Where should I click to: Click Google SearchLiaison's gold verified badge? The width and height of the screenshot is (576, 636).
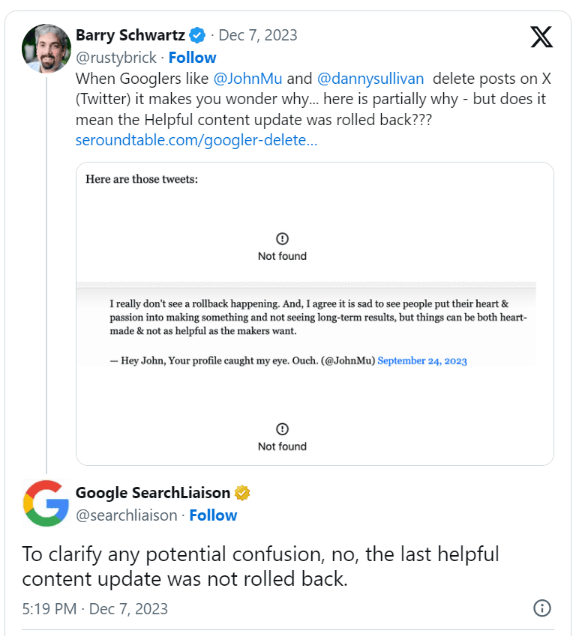coord(241,493)
